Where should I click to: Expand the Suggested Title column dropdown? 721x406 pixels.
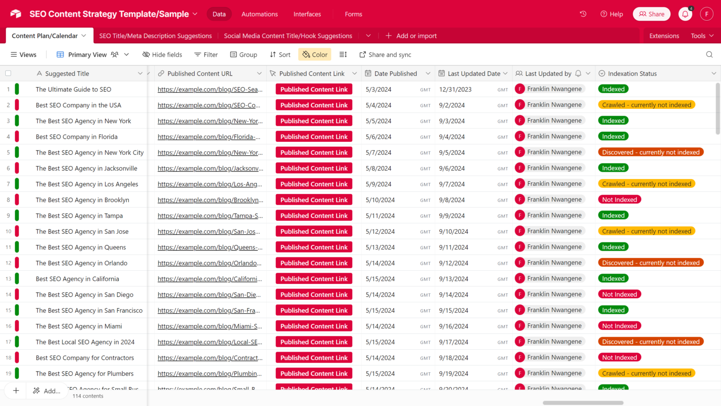pyautogui.click(x=140, y=74)
